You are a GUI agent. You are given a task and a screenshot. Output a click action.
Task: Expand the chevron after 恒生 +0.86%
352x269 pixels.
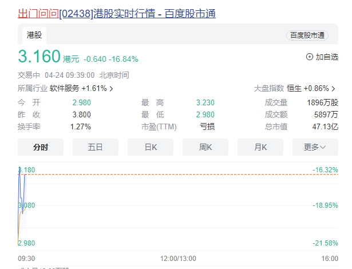click(x=334, y=89)
